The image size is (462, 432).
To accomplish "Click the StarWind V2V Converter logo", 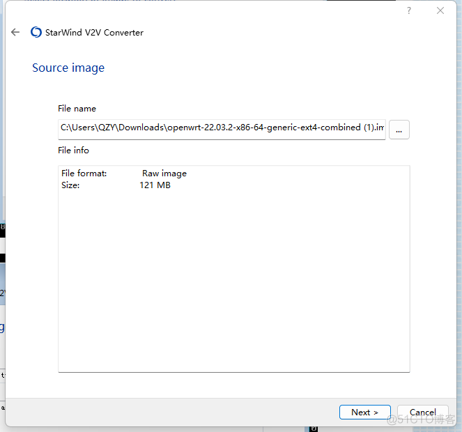I will (36, 32).
